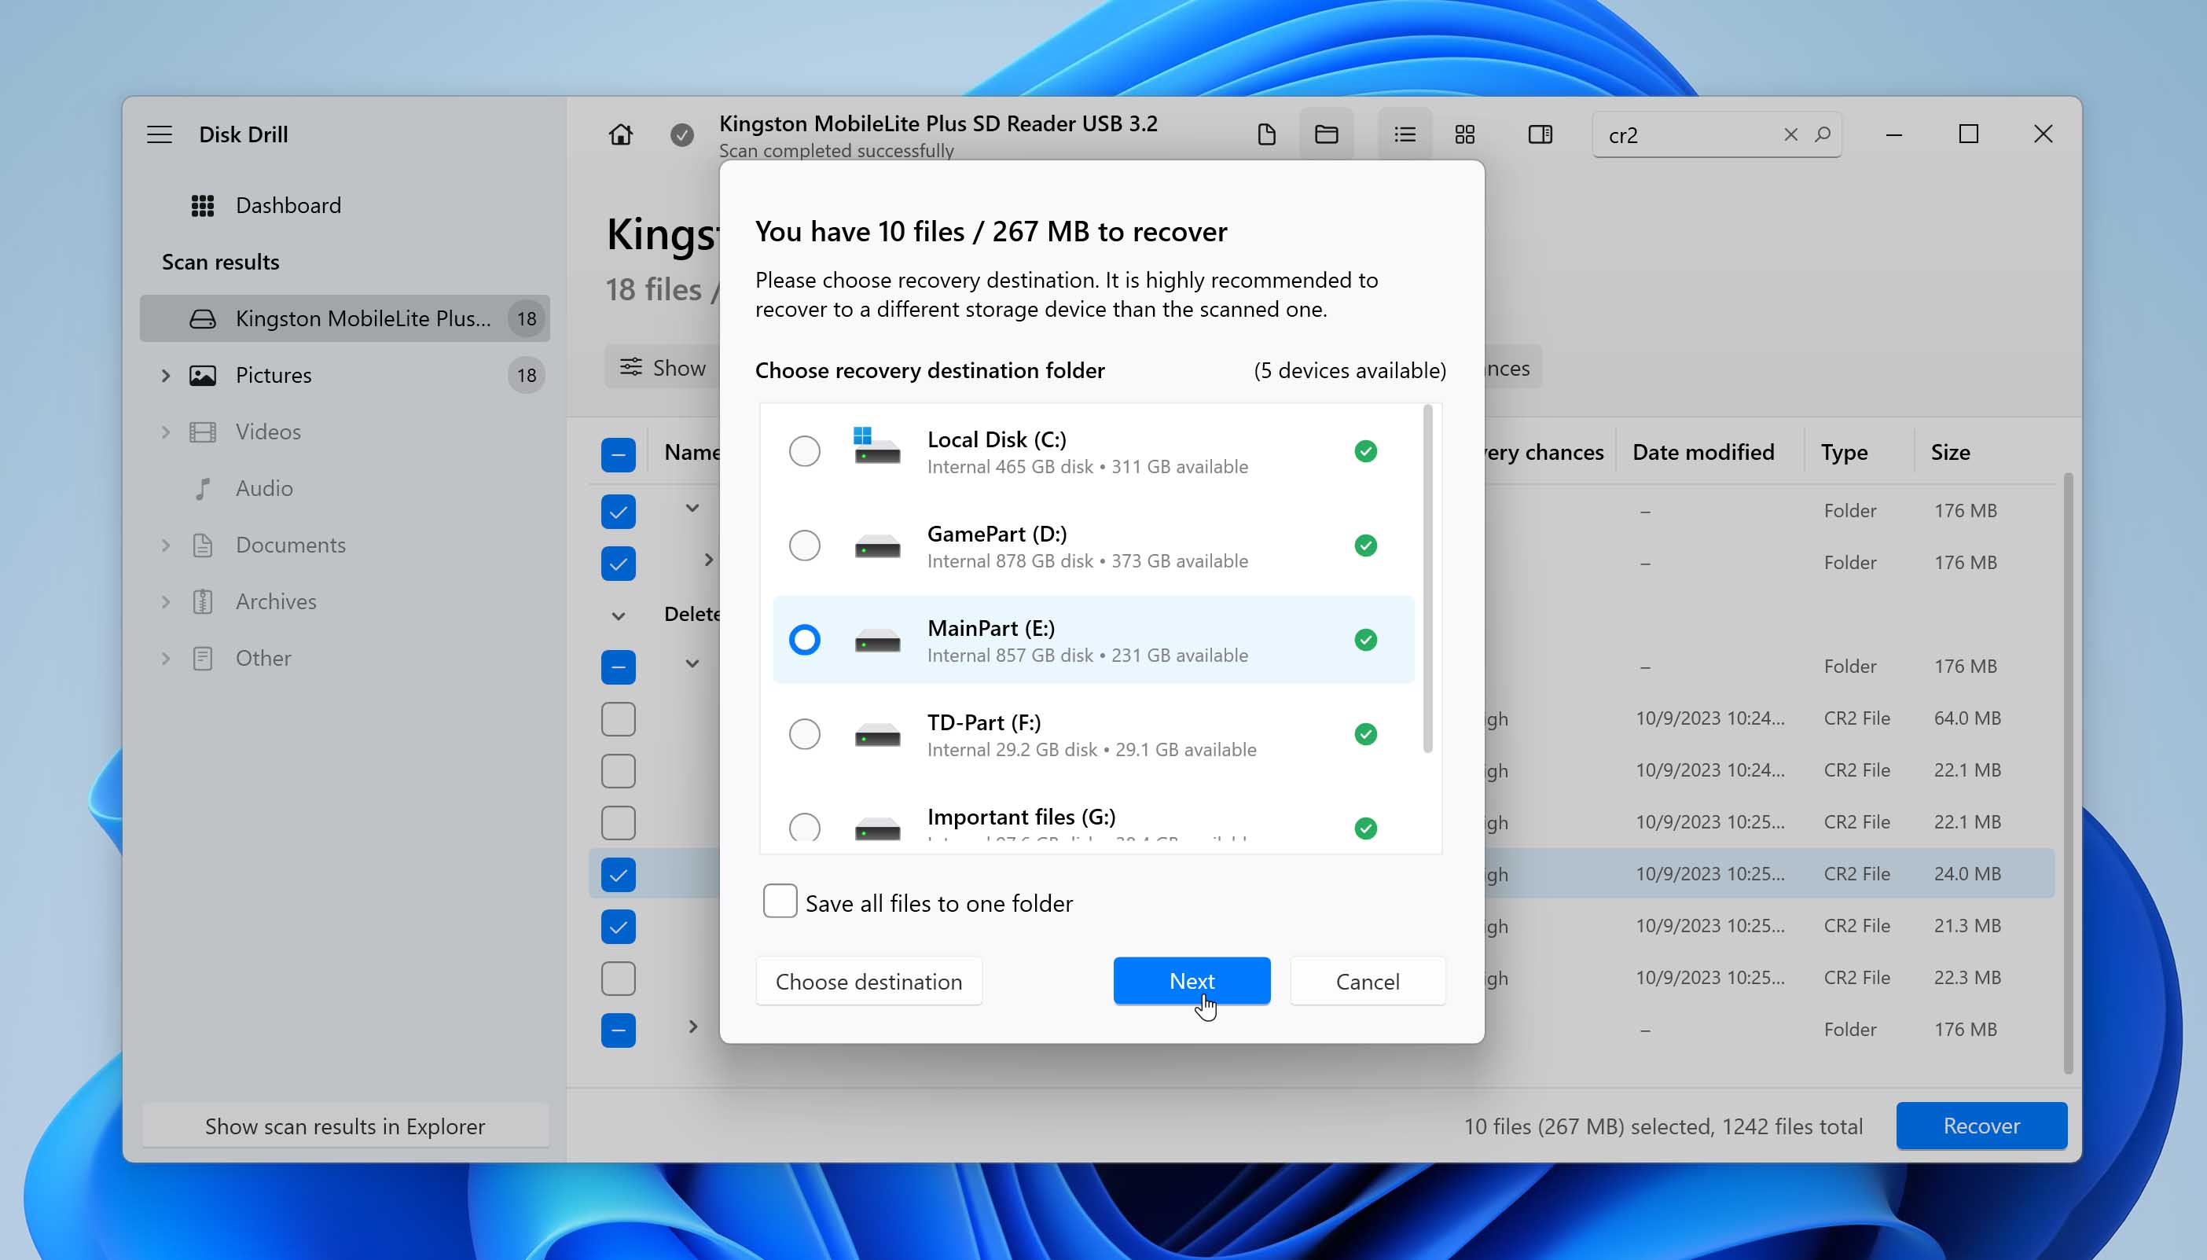
Task: Click the TD-Part (F:) drive icon
Action: tap(877, 735)
